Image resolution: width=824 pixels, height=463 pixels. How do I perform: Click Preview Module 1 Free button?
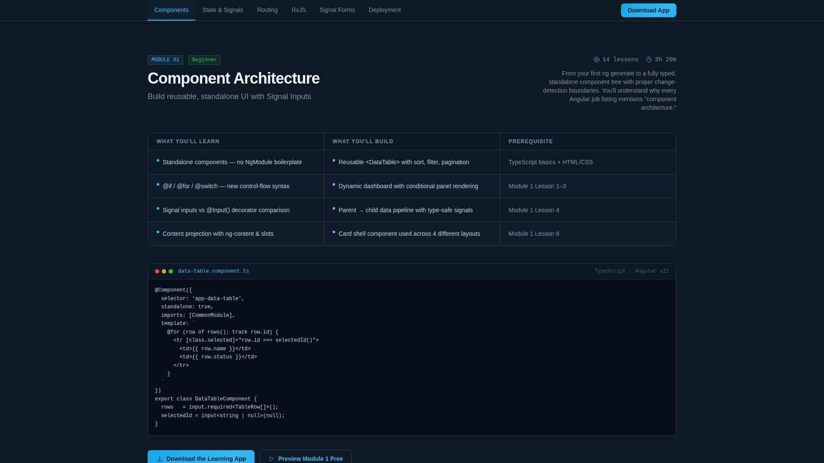pos(306,458)
